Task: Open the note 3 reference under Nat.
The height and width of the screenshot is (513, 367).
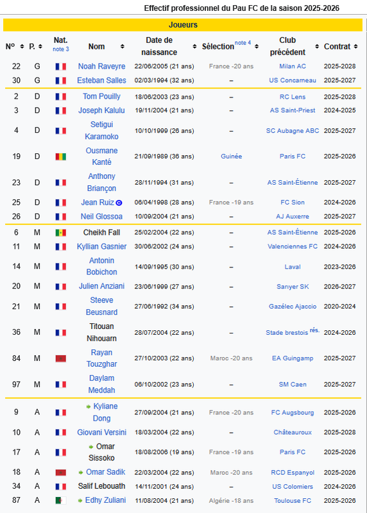Action: coord(61,49)
